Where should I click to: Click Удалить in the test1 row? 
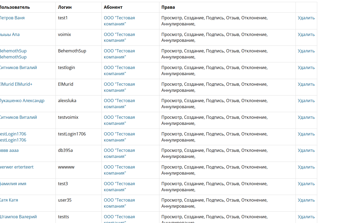click(306, 18)
